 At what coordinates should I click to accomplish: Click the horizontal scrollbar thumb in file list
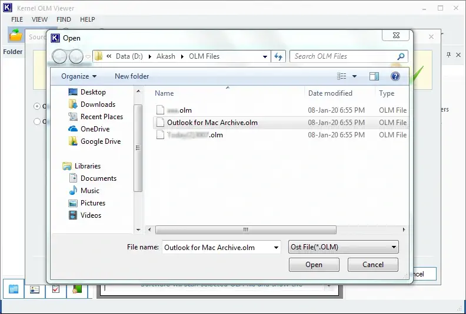[x=246, y=229]
